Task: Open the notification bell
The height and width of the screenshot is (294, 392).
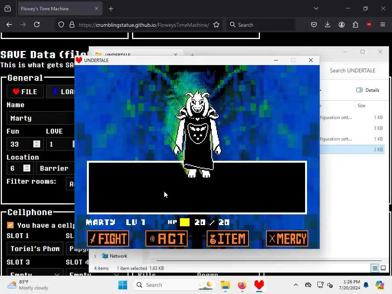Action: 366,285
